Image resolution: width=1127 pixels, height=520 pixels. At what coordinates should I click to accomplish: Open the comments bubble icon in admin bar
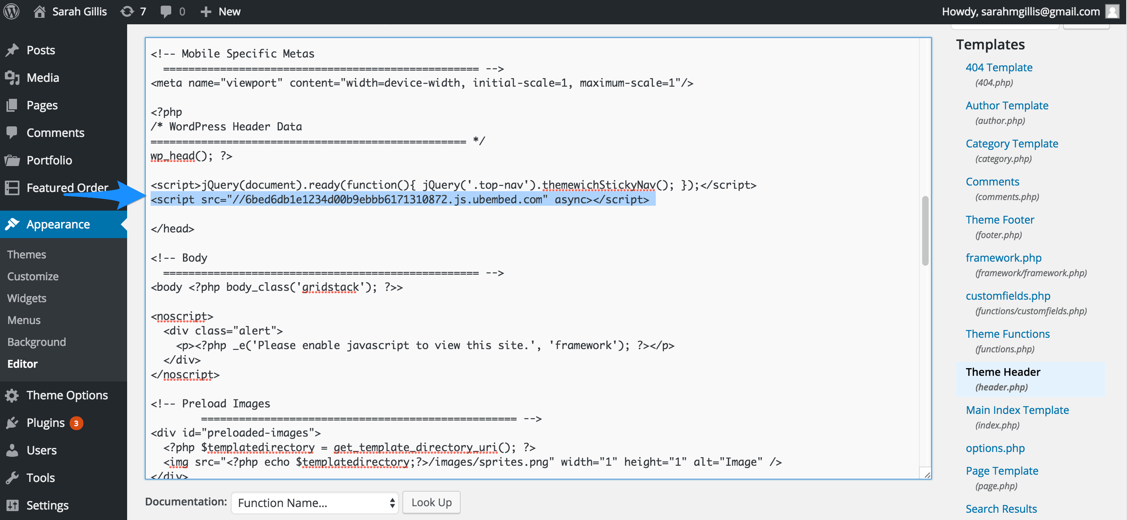click(x=166, y=11)
